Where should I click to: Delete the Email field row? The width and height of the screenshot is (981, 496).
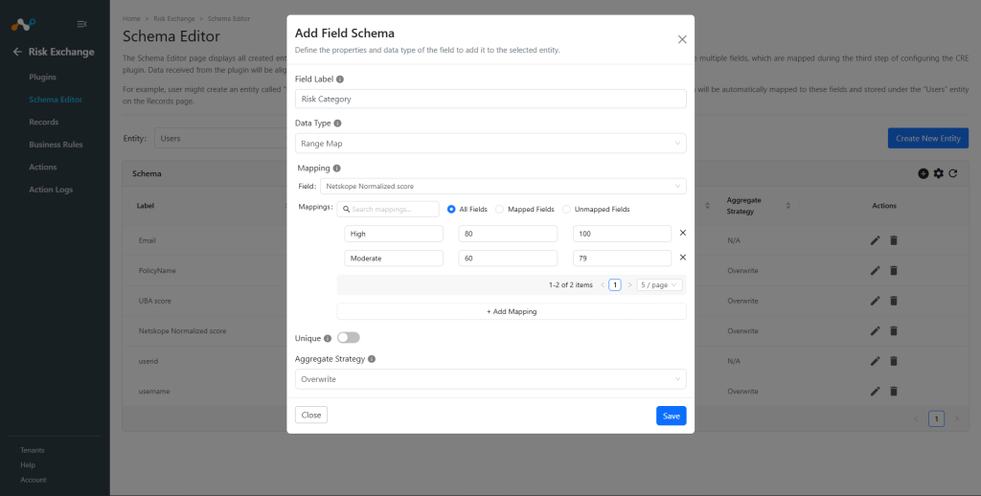point(894,240)
